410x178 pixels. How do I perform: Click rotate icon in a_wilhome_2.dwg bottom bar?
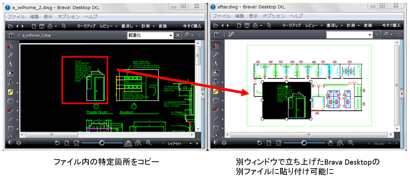coord(57,143)
